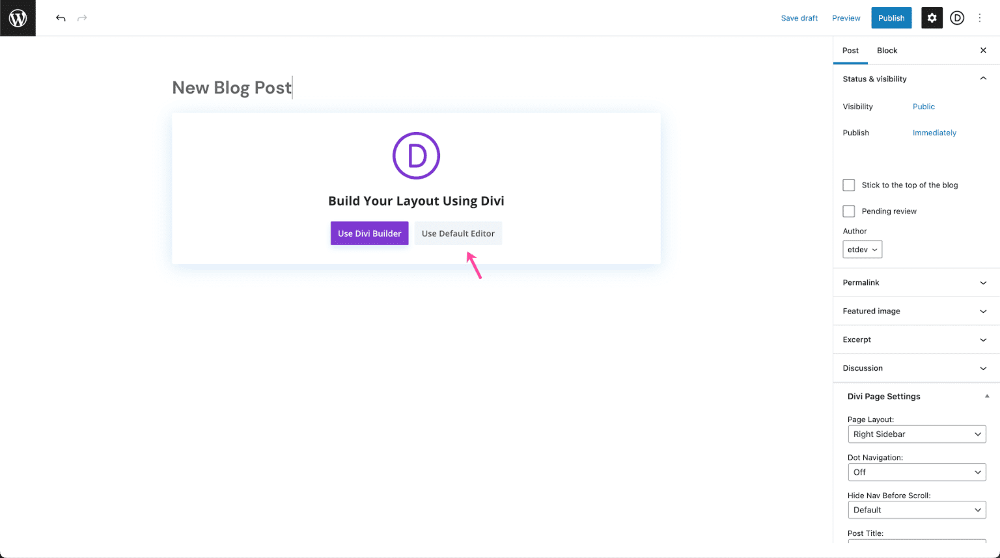The image size is (1000, 558).
Task: Click the undo arrow icon
Action: pos(60,18)
